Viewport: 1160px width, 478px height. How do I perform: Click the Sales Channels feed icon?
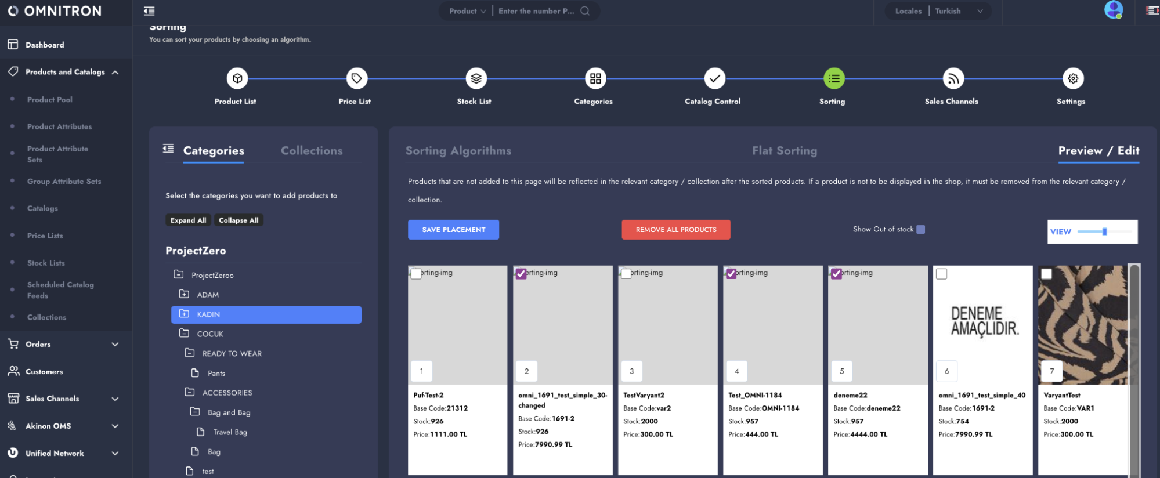point(953,78)
